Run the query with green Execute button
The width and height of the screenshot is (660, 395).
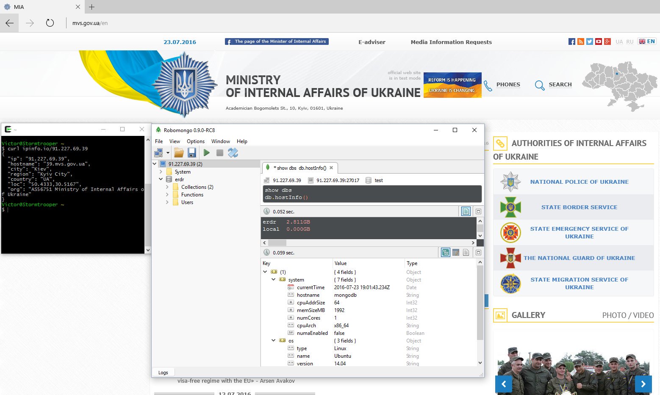click(207, 153)
